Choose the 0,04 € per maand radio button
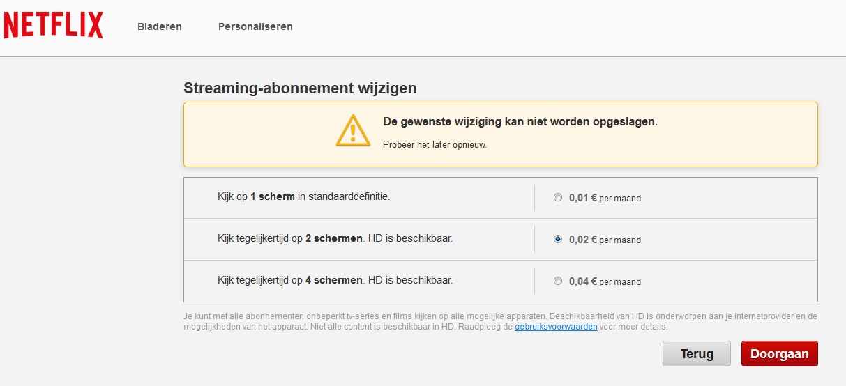The image size is (846, 386). [x=557, y=281]
